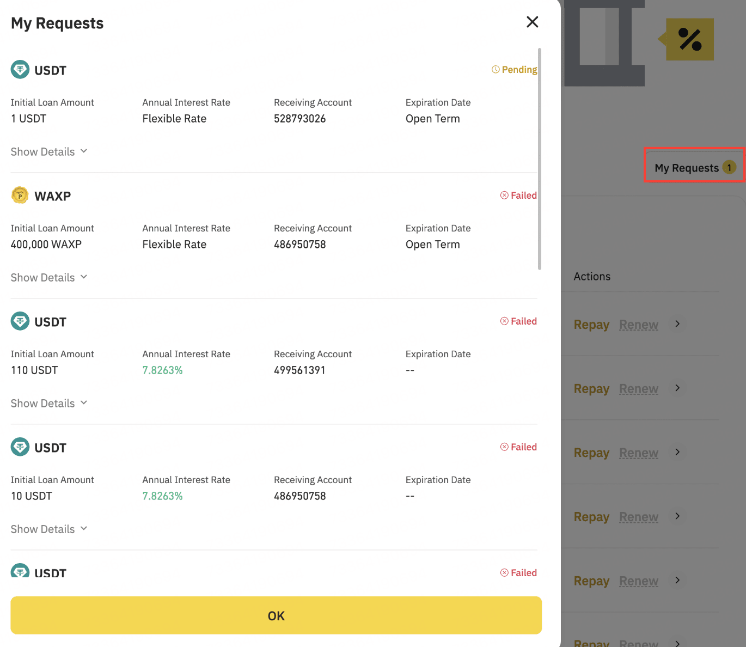
Task: Click the first Repay link
Action: (591, 325)
